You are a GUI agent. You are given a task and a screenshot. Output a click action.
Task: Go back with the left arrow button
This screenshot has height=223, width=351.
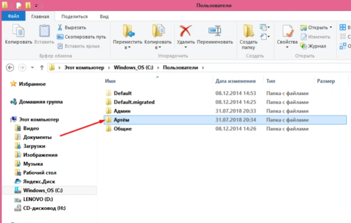[10, 68]
